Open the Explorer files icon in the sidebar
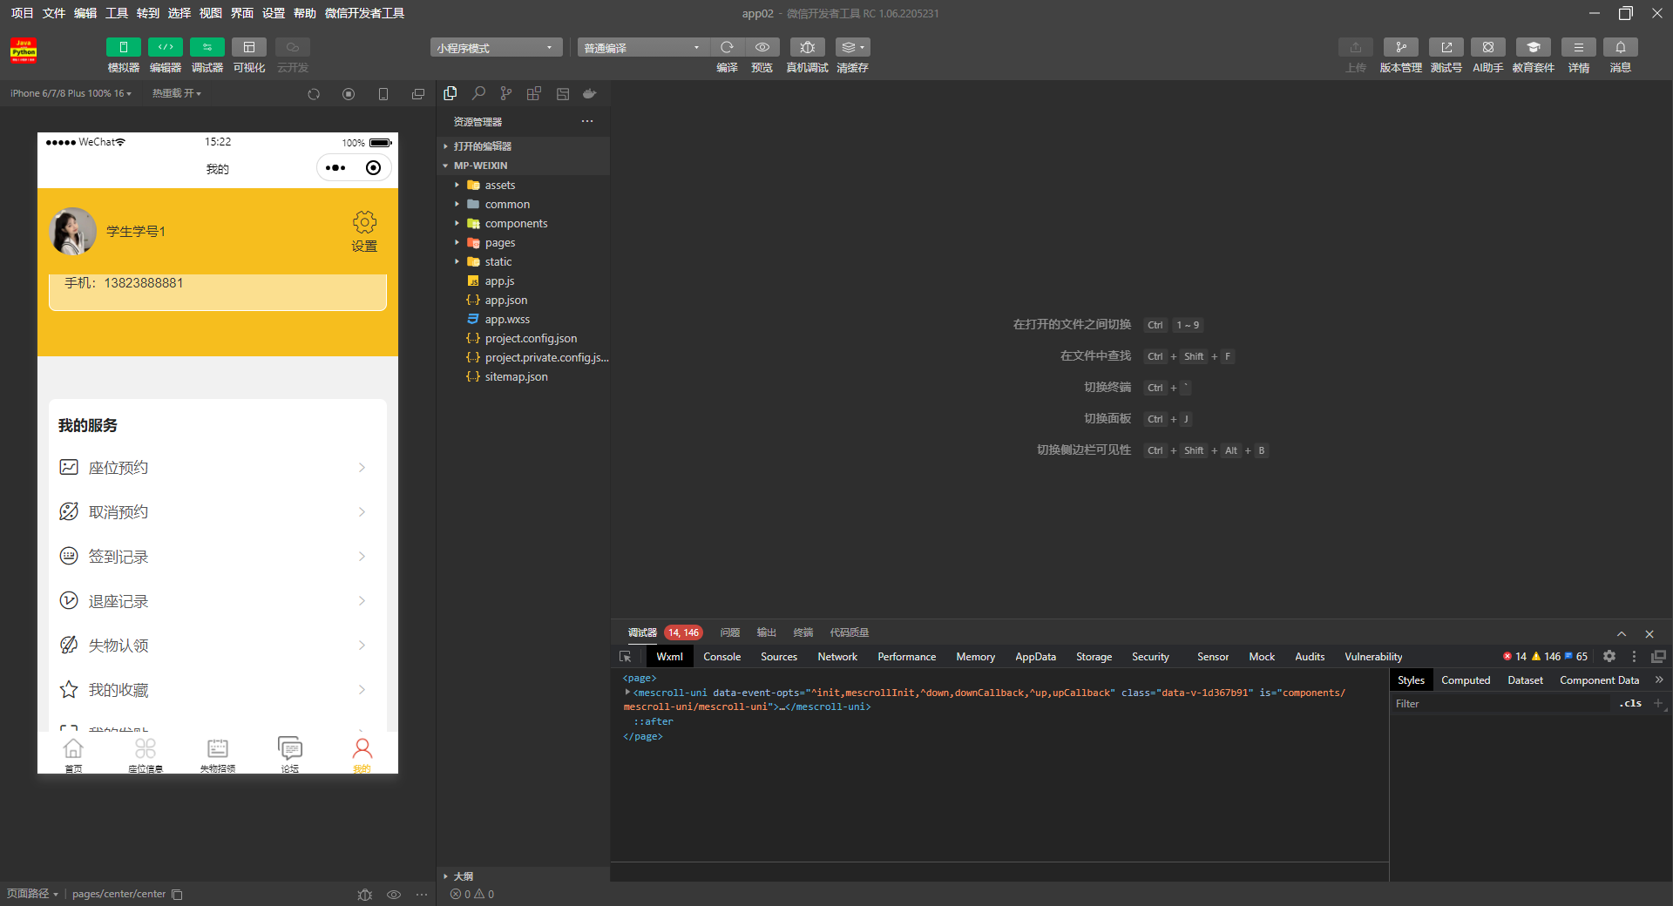Viewport: 1673px width, 906px height. click(x=450, y=93)
